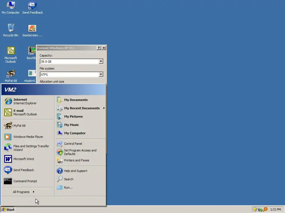Open Printers and Faxes
Viewport: 285px width, 213px height.
click(80, 160)
